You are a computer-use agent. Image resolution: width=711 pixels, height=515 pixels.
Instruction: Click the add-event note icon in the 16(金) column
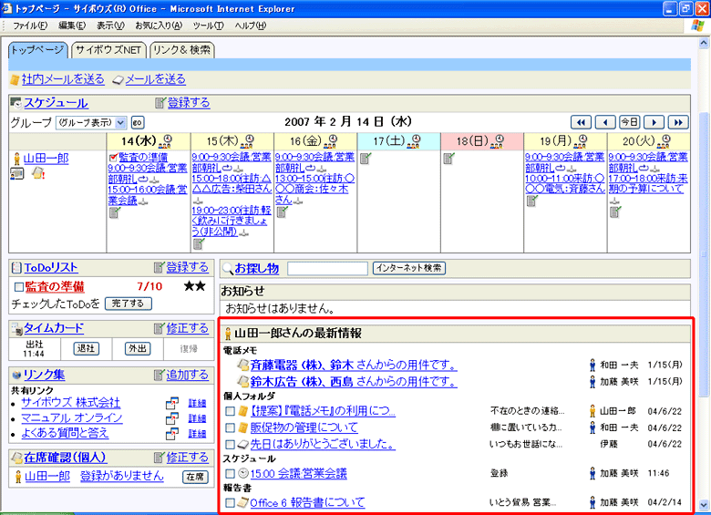point(282,211)
